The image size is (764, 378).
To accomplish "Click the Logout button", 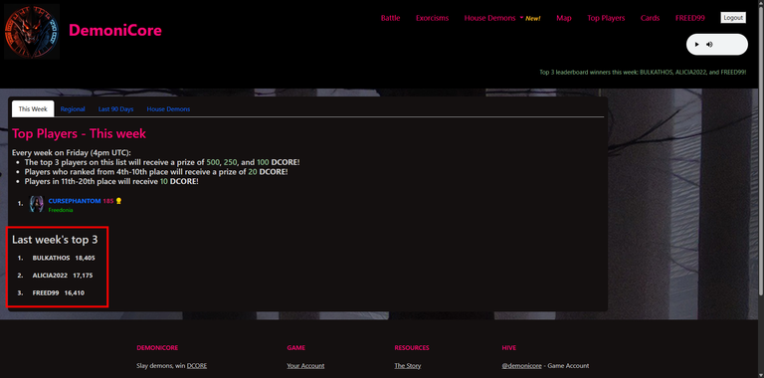I will (x=733, y=18).
